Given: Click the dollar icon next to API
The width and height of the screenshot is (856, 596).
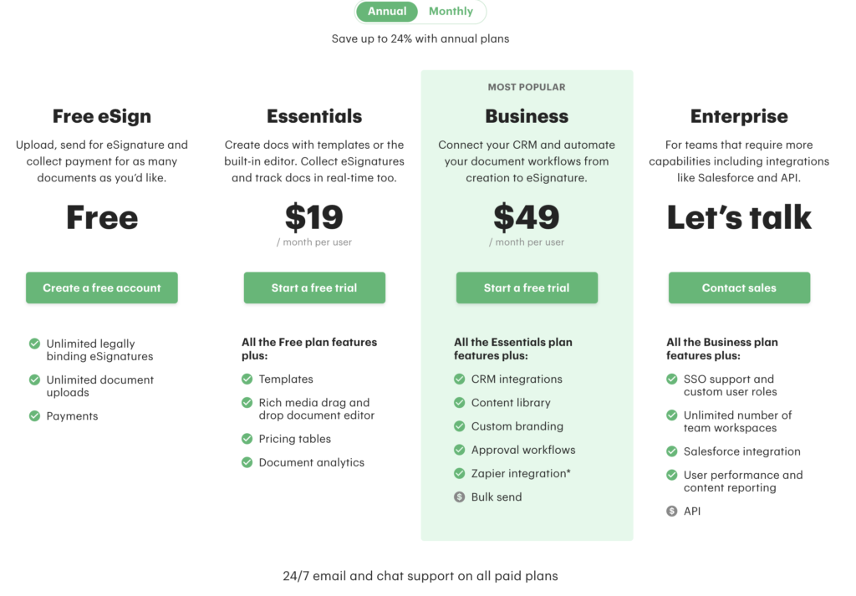Looking at the screenshot, I should click(672, 512).
